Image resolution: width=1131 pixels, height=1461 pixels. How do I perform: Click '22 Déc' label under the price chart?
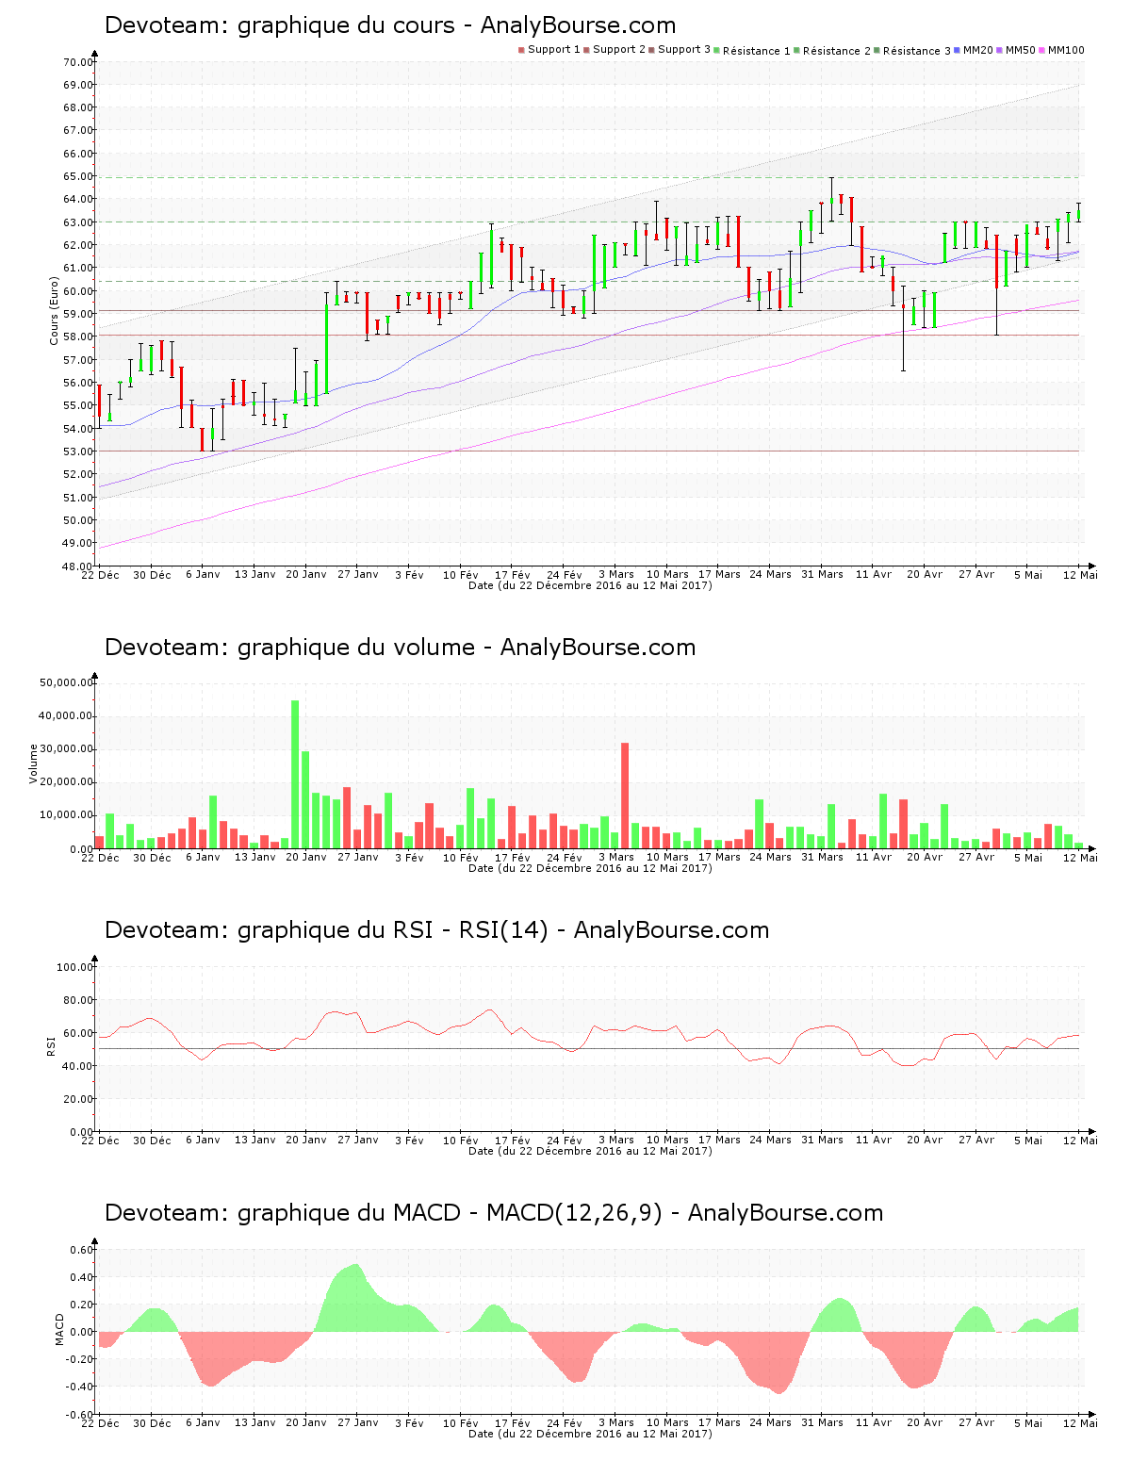coord(100,574)
